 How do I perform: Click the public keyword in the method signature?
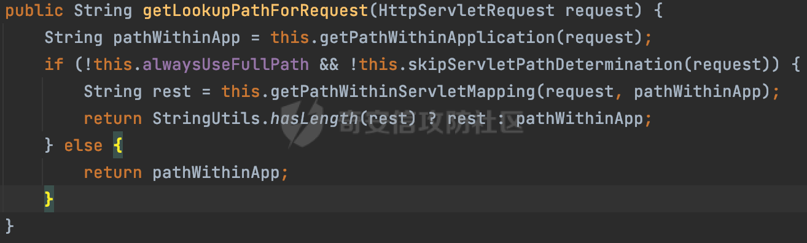pyautogui.click(x=34, y=10)
